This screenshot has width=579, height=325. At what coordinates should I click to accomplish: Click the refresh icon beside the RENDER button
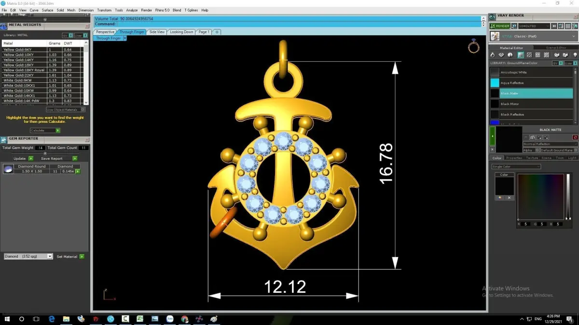(515, 26)
